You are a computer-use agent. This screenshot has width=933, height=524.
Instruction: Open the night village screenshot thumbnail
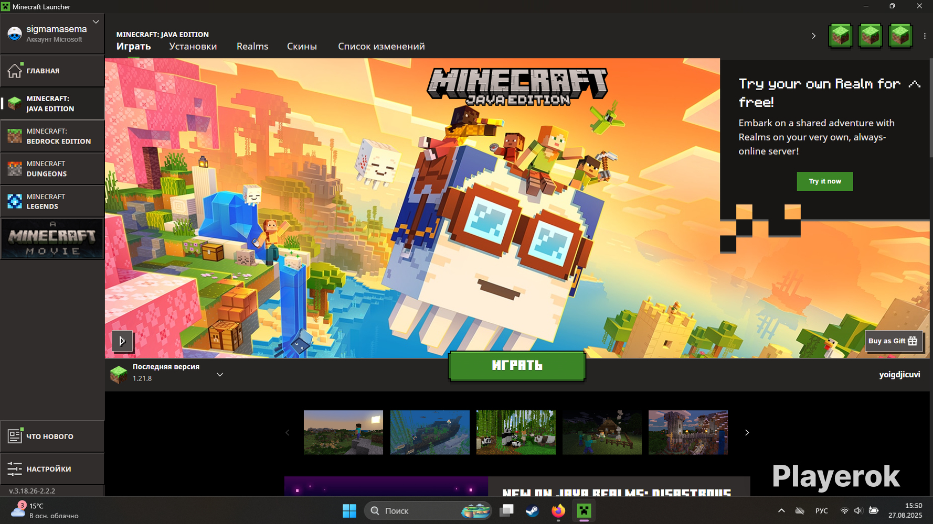click(602, 432)
